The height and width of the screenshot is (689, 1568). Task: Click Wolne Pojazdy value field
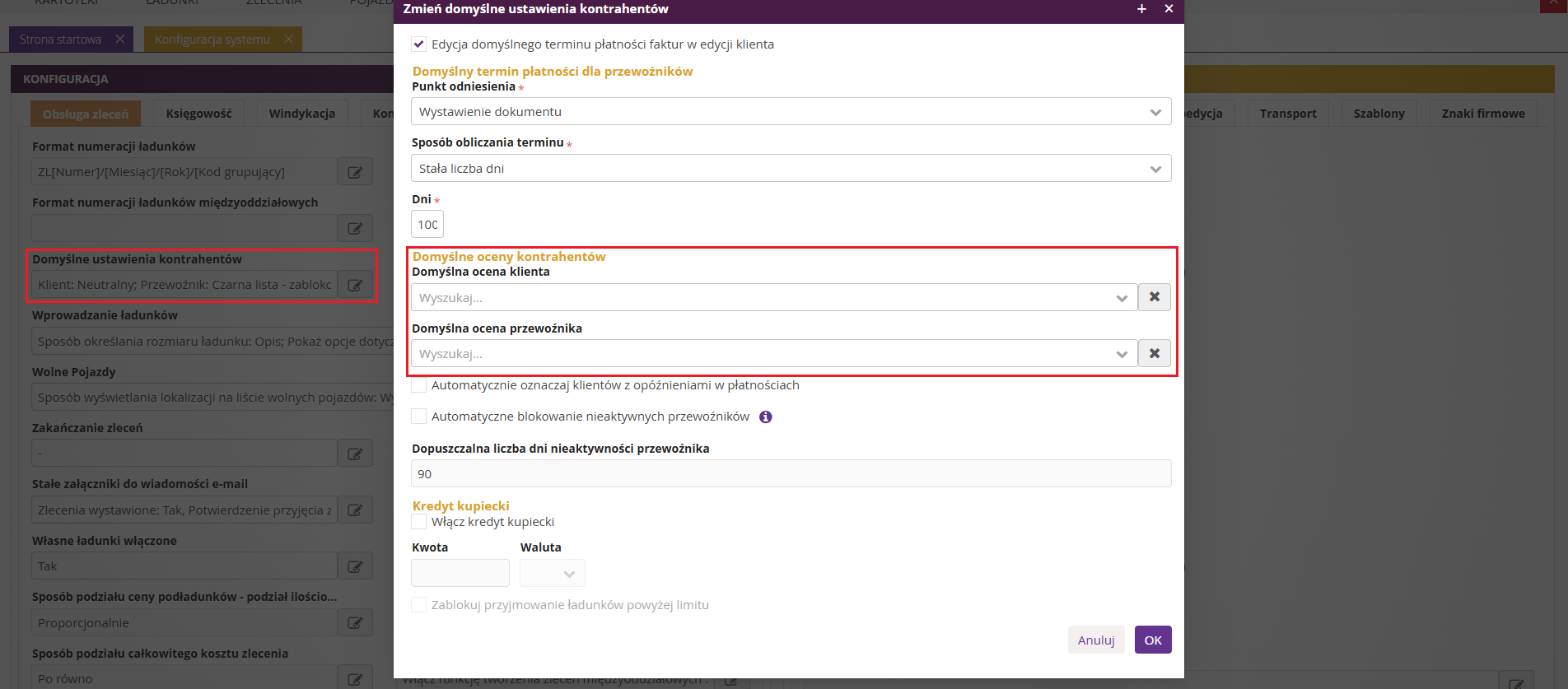pyautogui.click(x=212, y=397)
